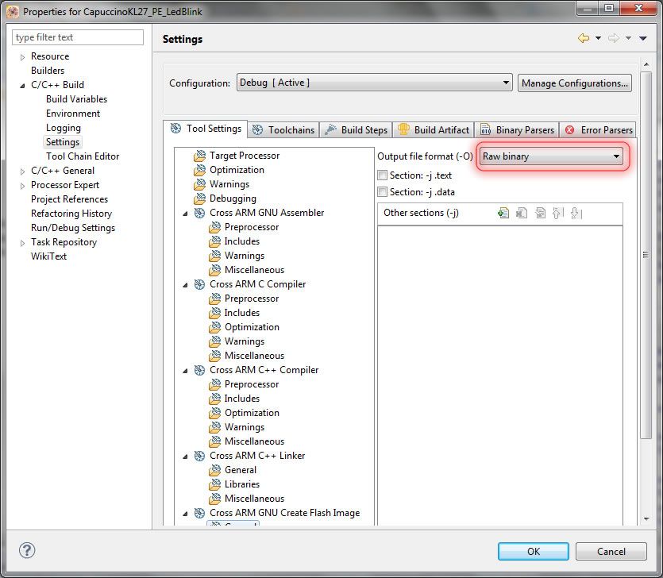Click the Debugging folder icon

(199, 198)
